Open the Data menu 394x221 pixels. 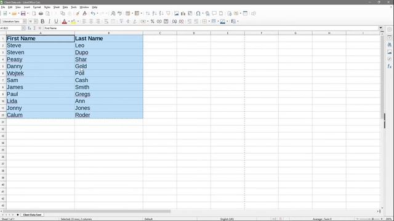coord(65,7)
